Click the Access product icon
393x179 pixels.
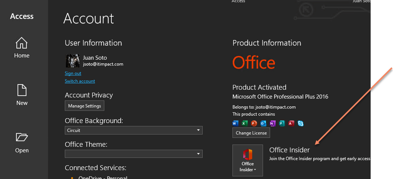[x=291, y=123]
